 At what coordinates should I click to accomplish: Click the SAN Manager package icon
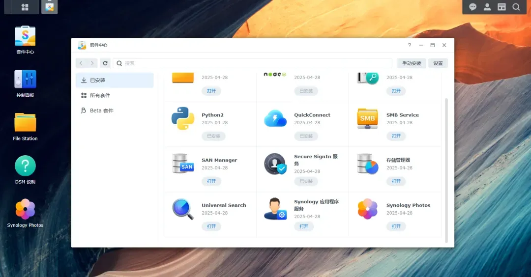coord(183,164)
